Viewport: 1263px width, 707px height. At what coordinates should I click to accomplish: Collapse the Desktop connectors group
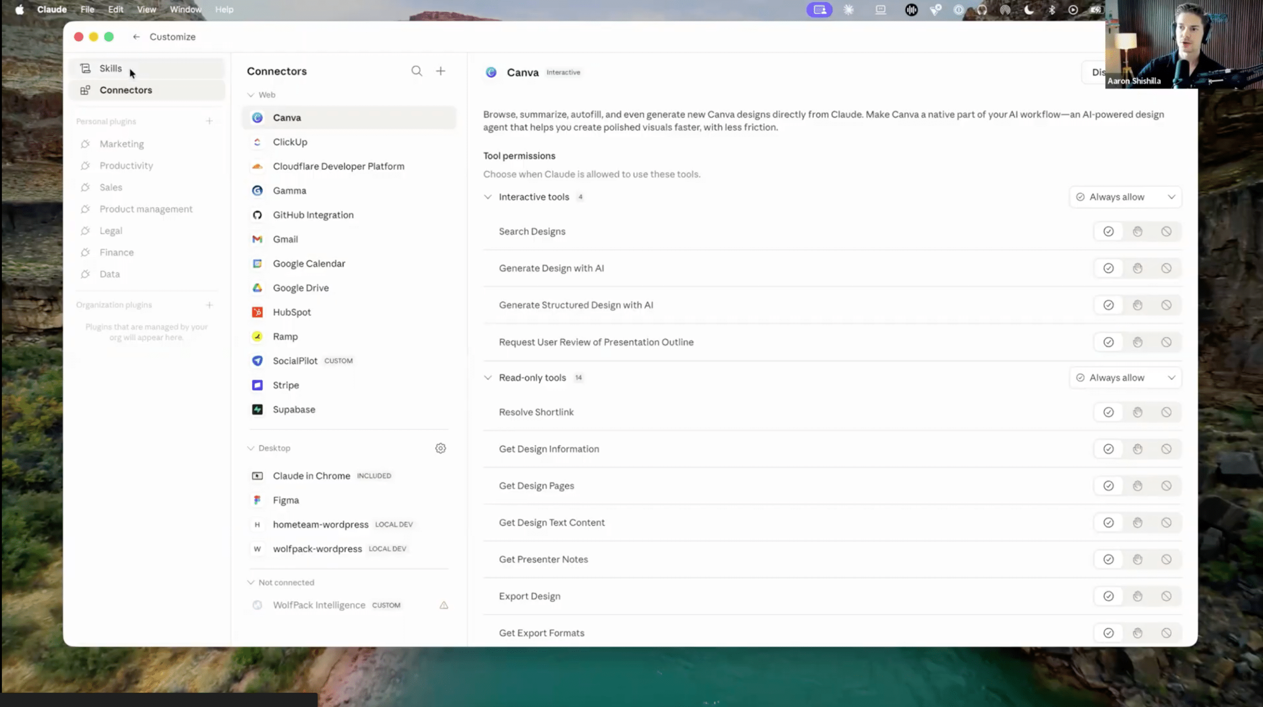click(251, 448)
